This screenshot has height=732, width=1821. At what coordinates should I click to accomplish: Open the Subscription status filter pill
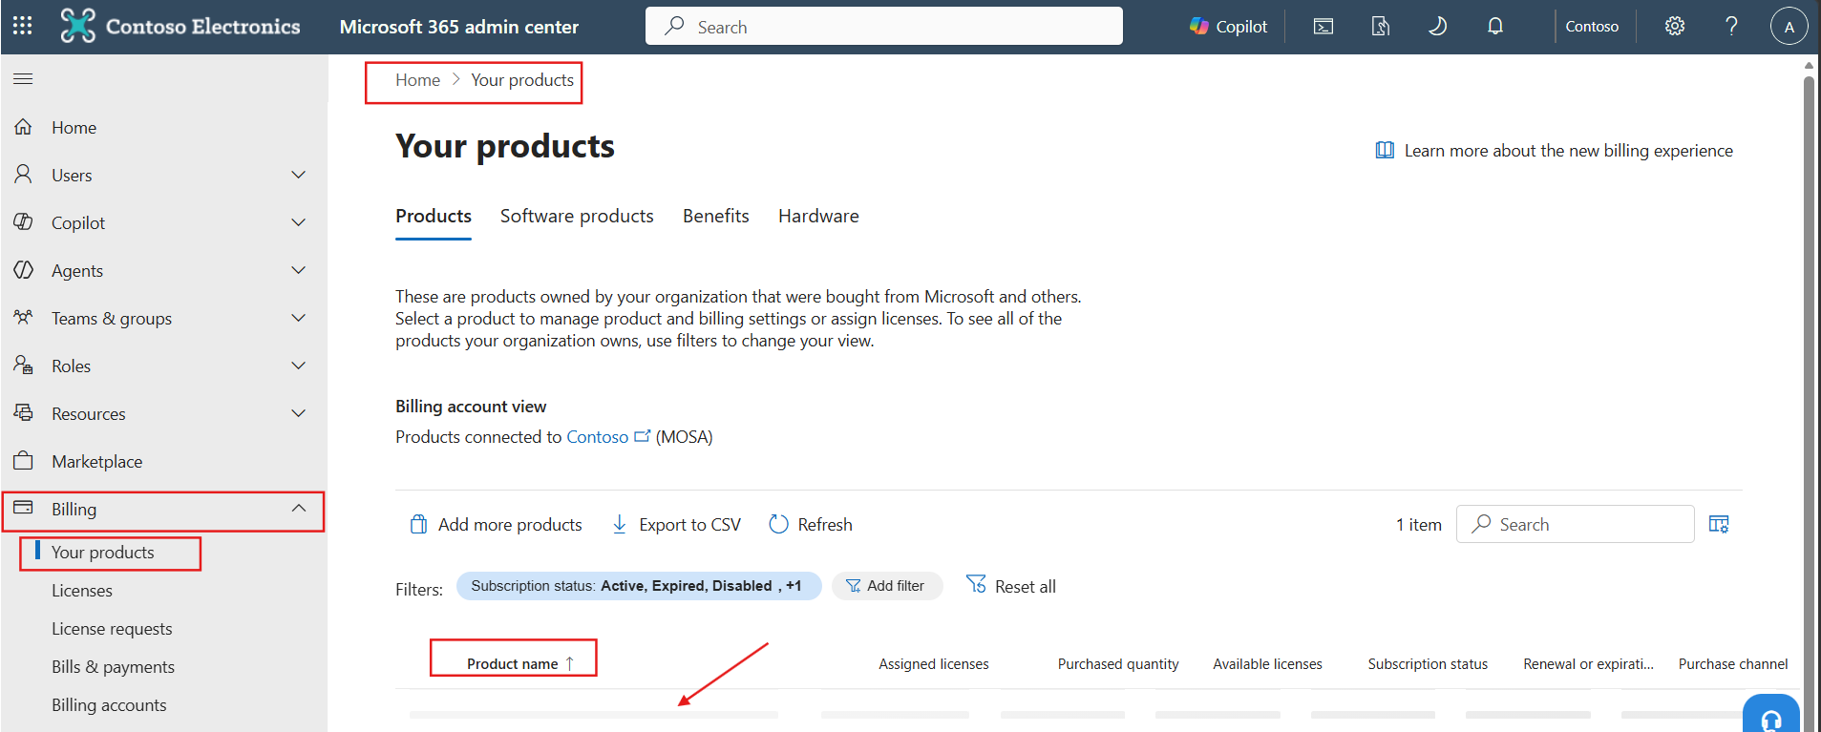click(639, 586)
